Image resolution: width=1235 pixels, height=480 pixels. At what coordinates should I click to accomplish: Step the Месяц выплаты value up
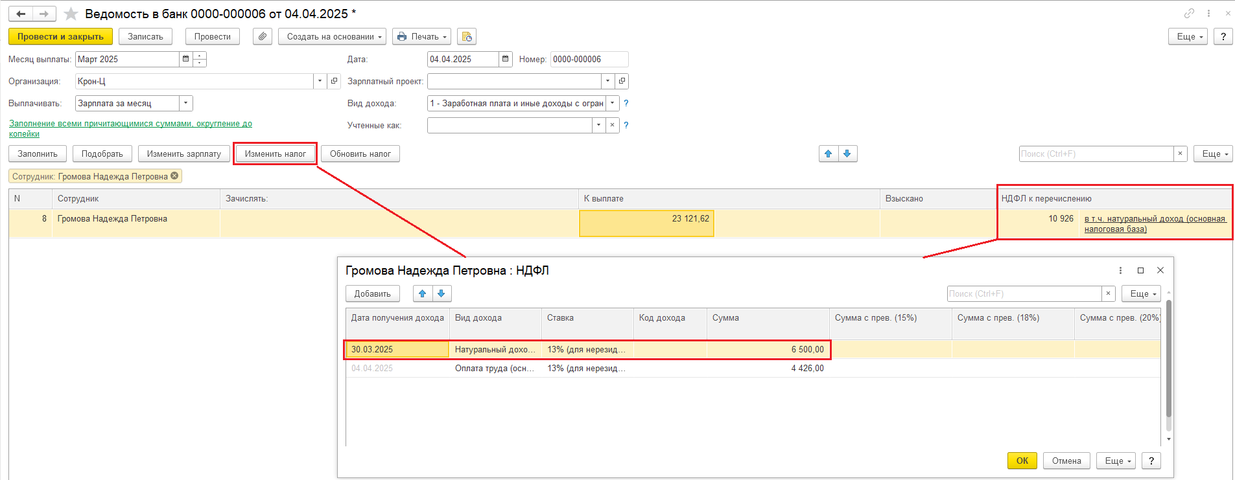click(200, 56)
